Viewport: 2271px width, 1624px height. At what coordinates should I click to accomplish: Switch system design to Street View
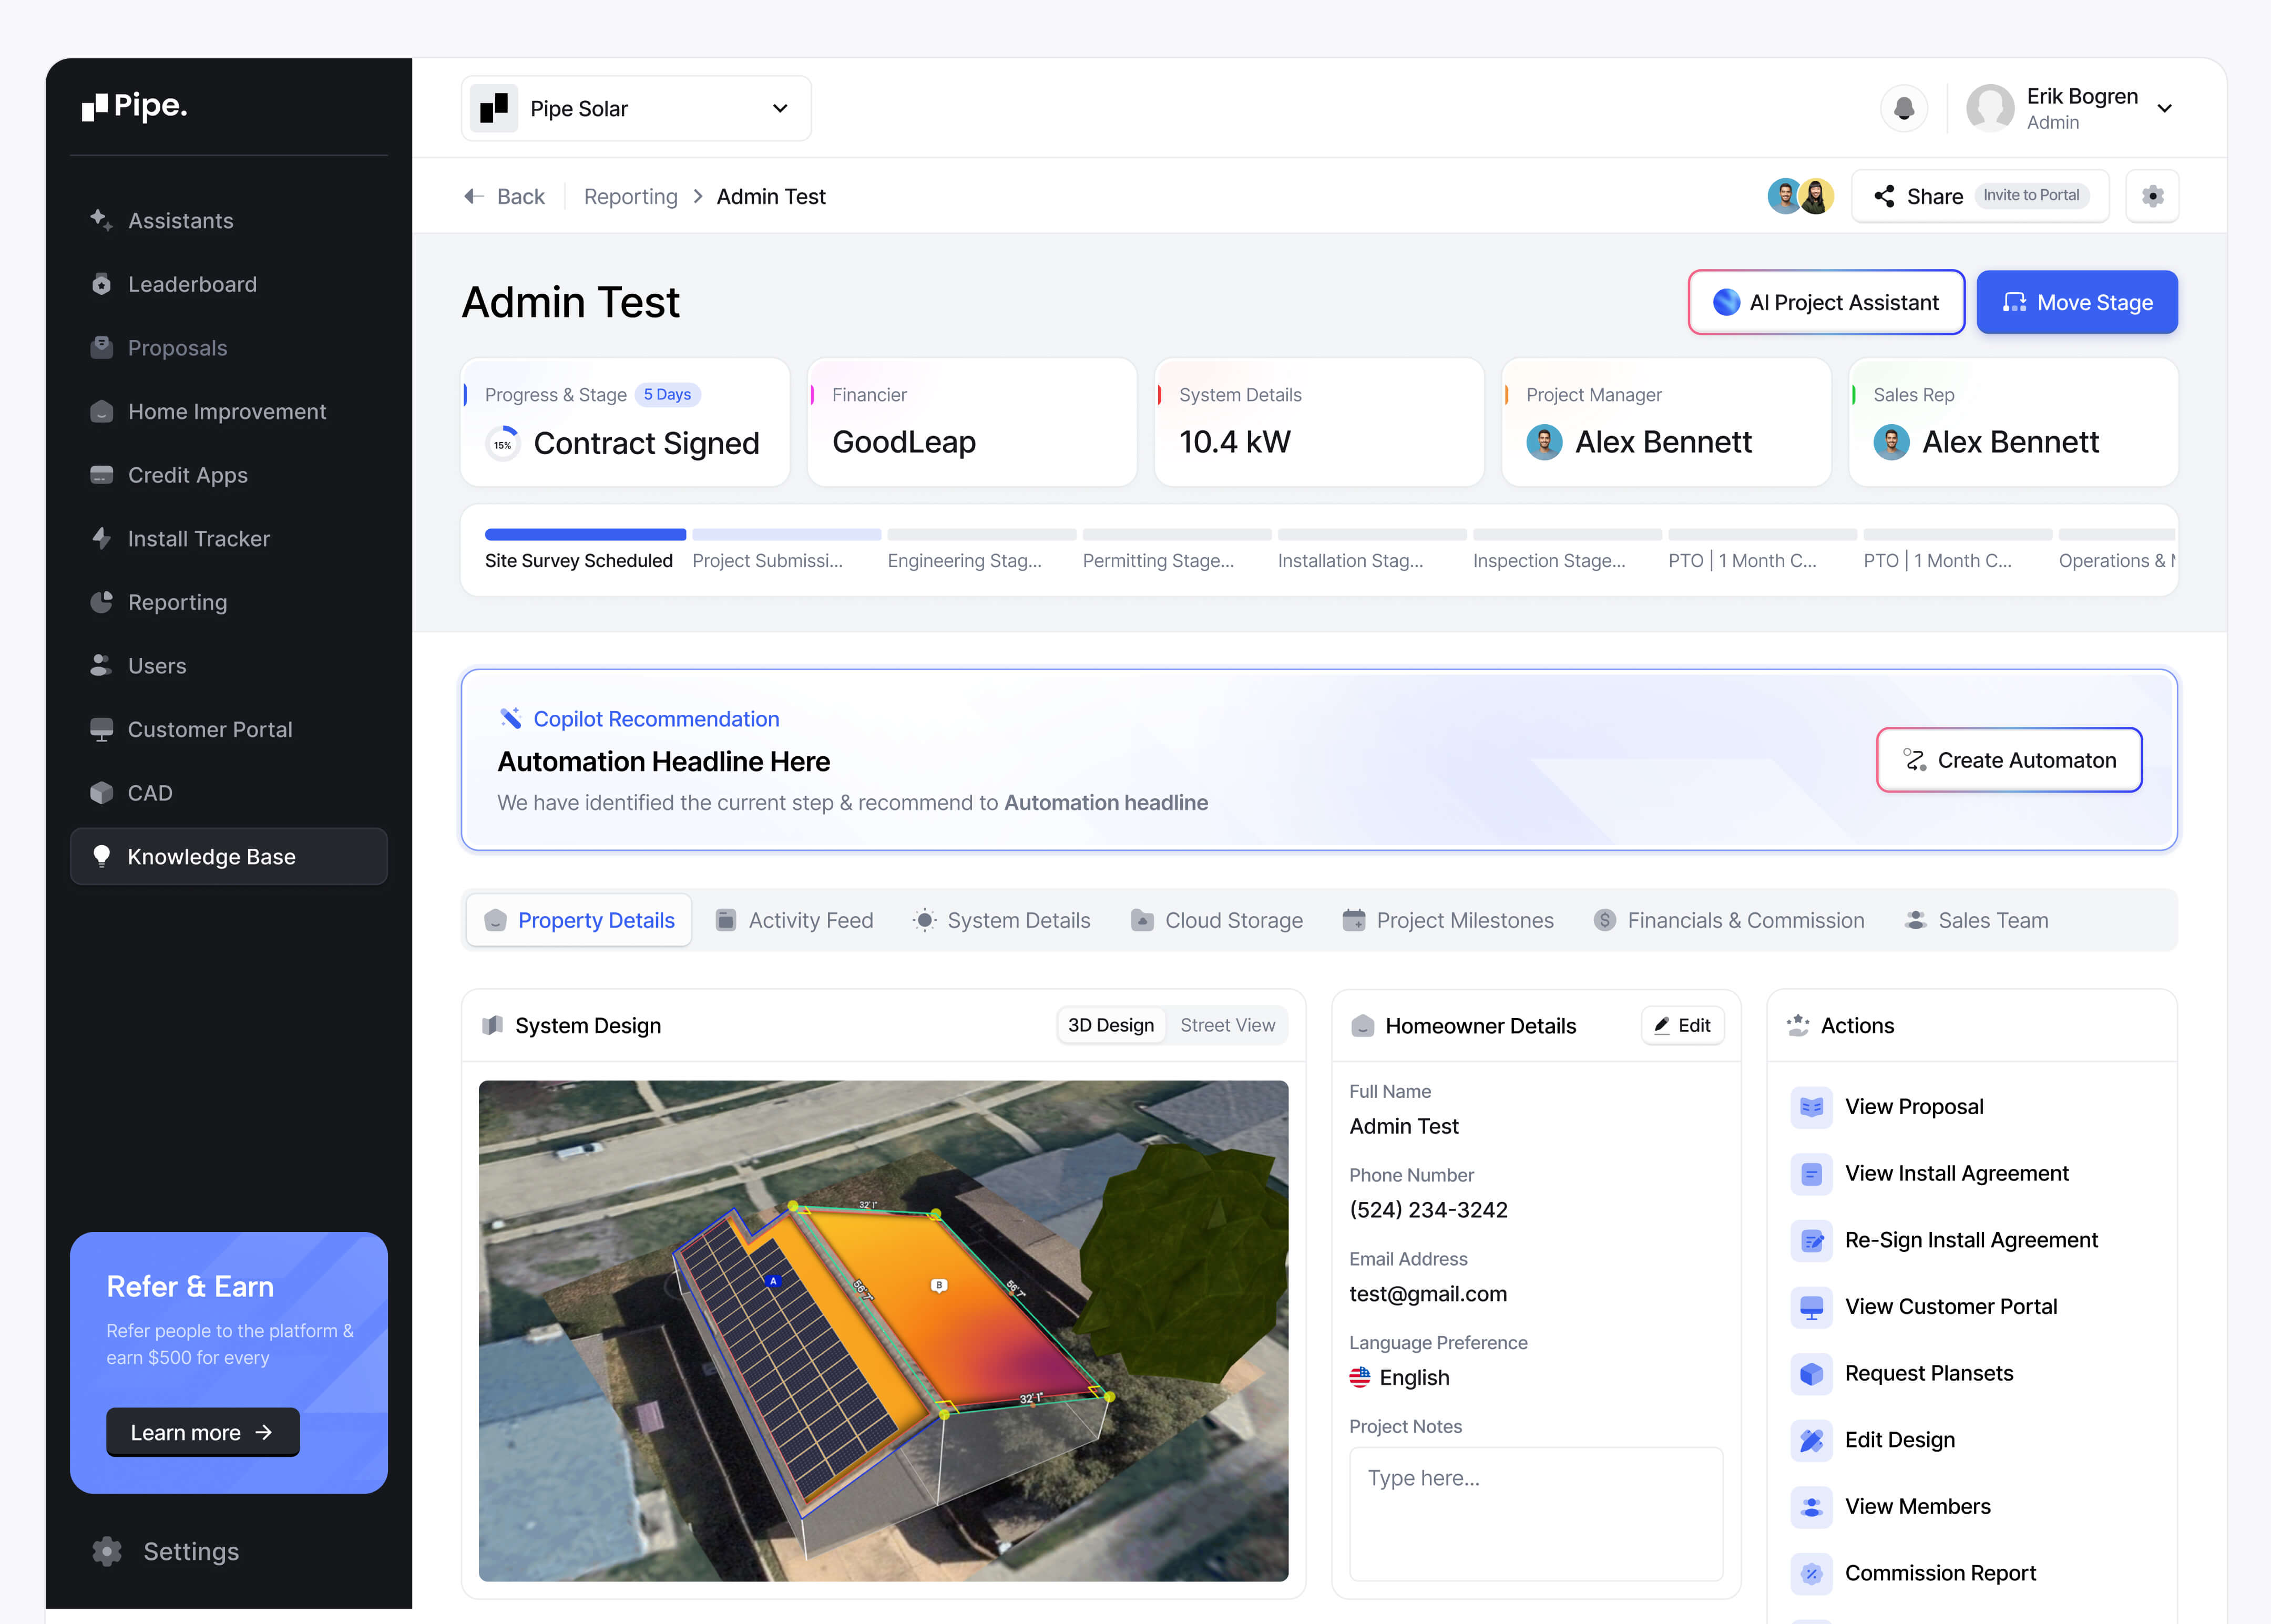point(1227,1025)
